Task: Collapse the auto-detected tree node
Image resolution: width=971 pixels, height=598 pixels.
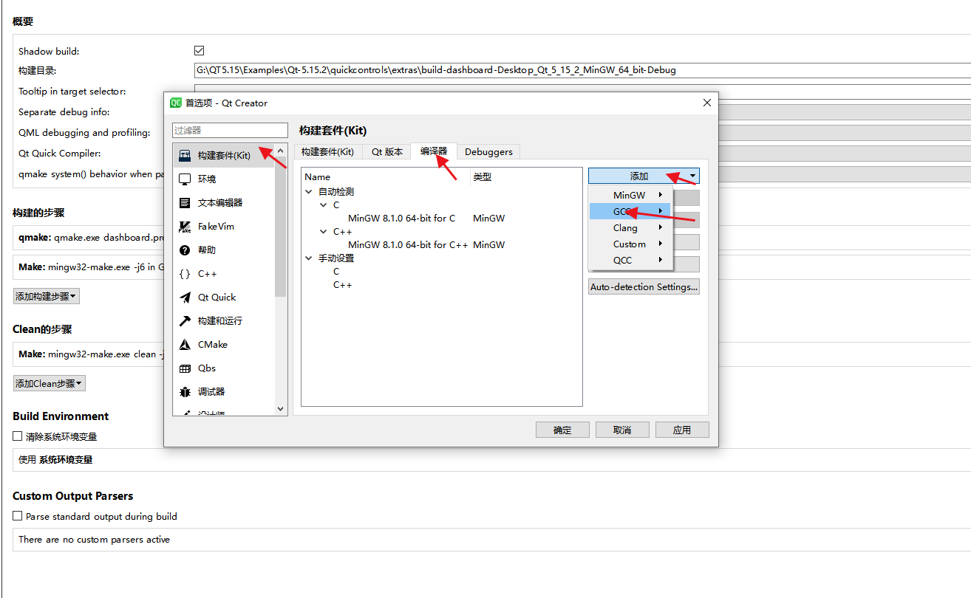Action: pyautogui.click(x=309, y=192)
